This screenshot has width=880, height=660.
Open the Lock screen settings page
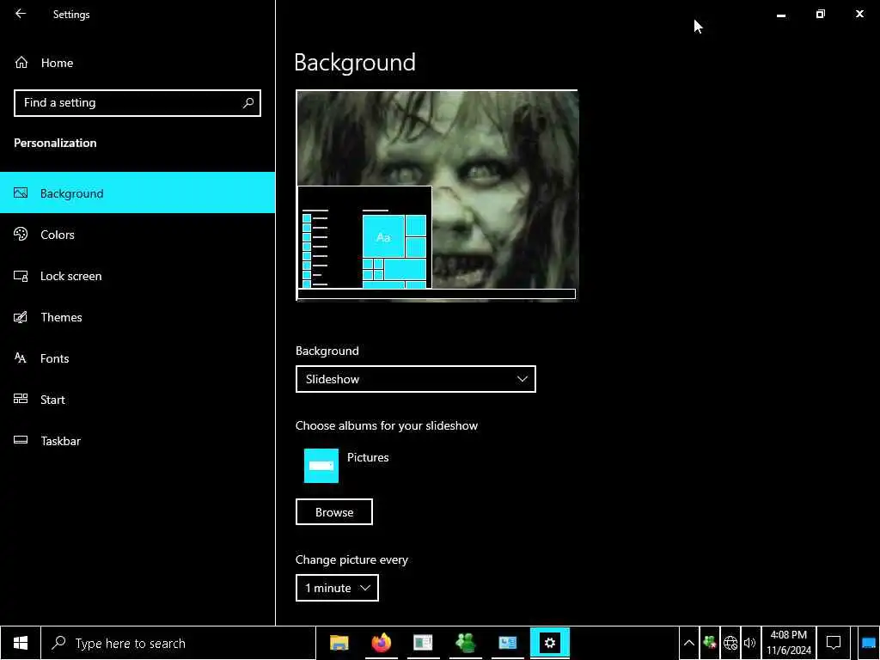[x=137, y=276]
